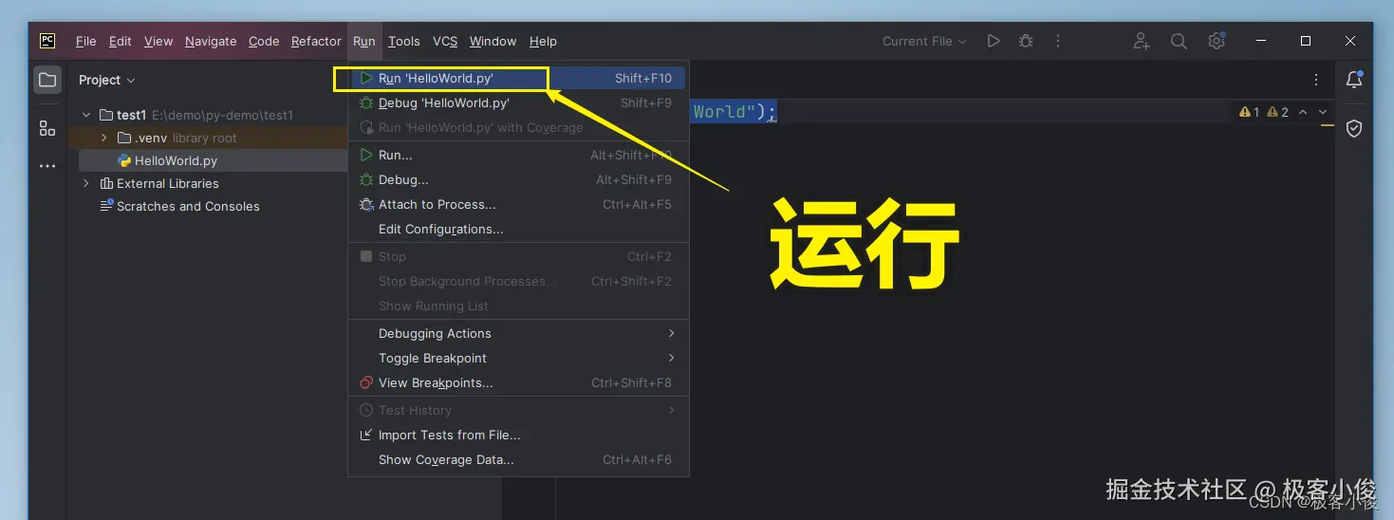Choose Debug 'HelloWorld.py' menu item

tap(517, 102)
